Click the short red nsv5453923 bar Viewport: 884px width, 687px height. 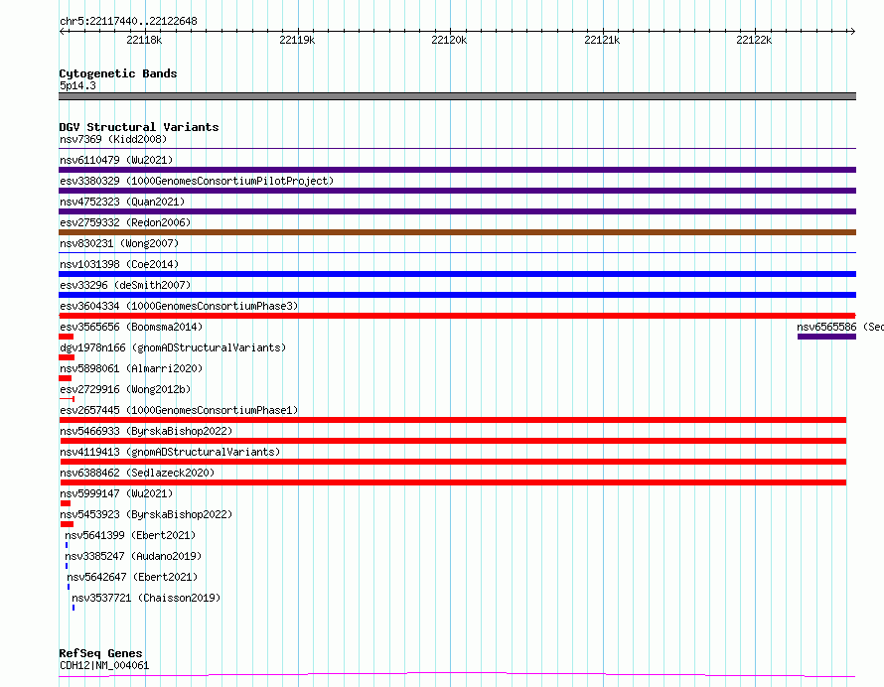point(68,524)
